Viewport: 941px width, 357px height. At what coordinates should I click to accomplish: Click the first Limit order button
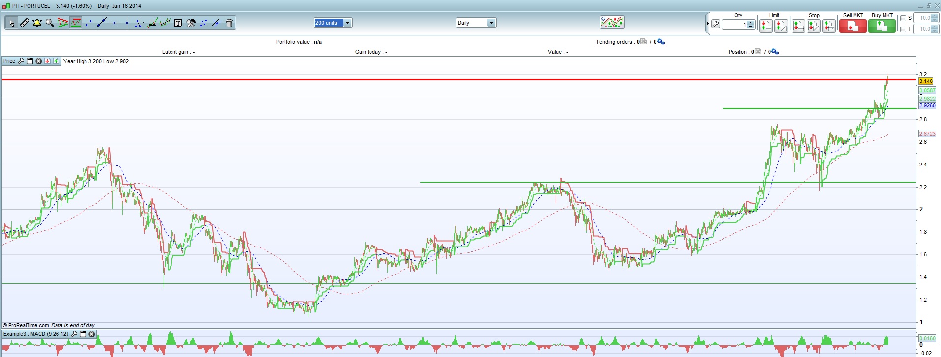766,26
